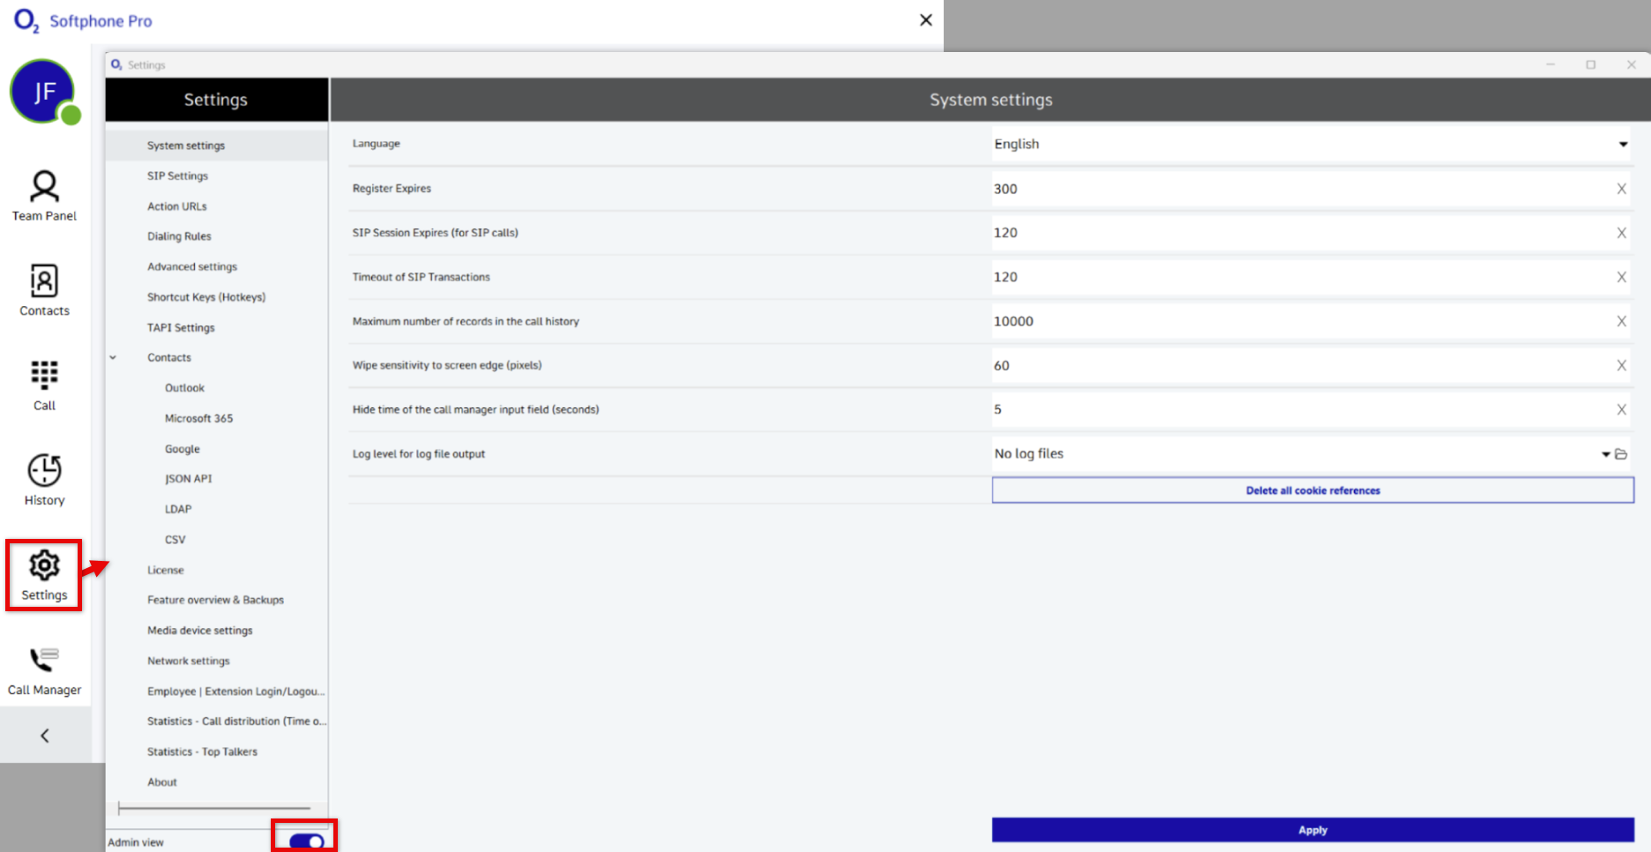Select SIP Settings in settings list

pos(177,176)
